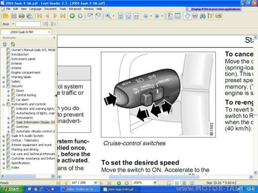Open the zoom percentage dropdown showing 200%
The height and width of the screenshot is (193, 258).
click(x=155, y=183)
